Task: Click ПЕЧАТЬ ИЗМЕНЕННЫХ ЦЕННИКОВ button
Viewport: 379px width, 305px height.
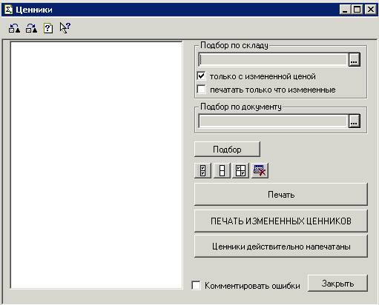Action: point(281,221)
